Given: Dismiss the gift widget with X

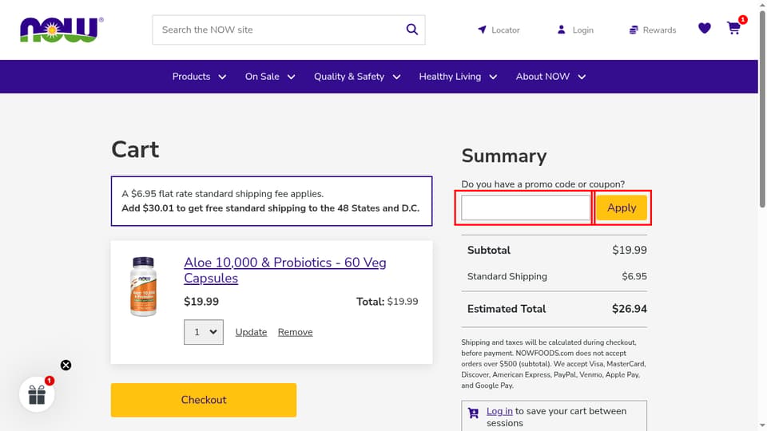Looking at the screenshot, I should pos(66,365).
